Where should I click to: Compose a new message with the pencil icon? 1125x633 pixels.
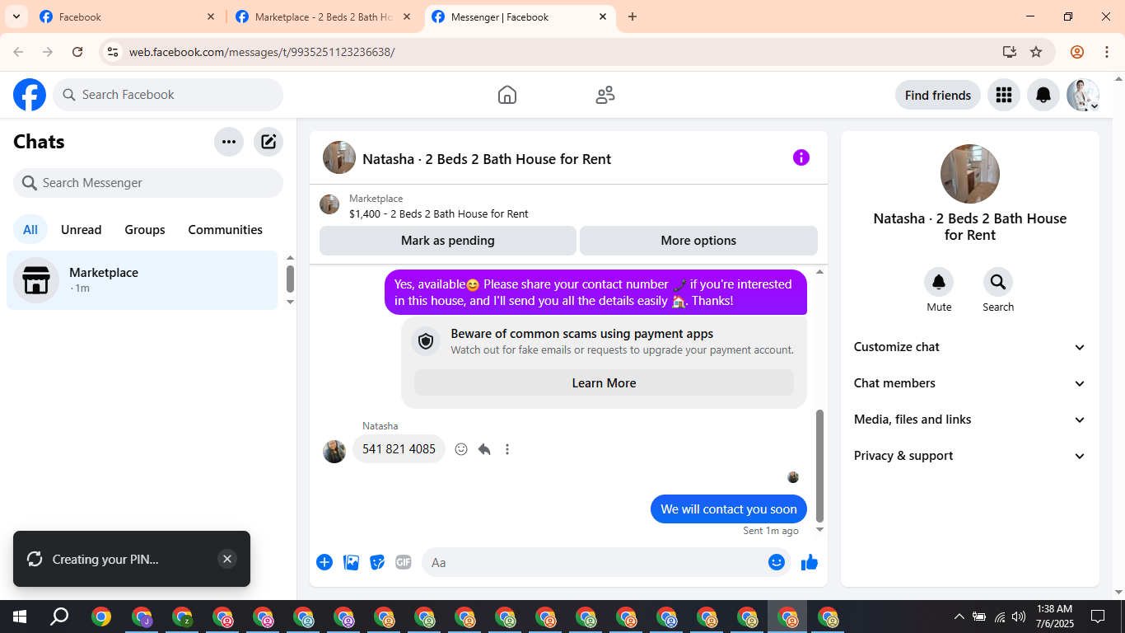click(268, 142)
